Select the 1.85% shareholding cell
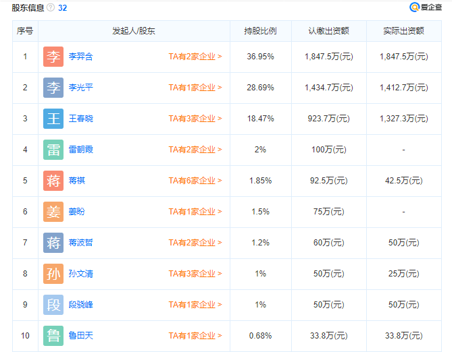Viewport: 452px width, 352px height. [260, 181]
